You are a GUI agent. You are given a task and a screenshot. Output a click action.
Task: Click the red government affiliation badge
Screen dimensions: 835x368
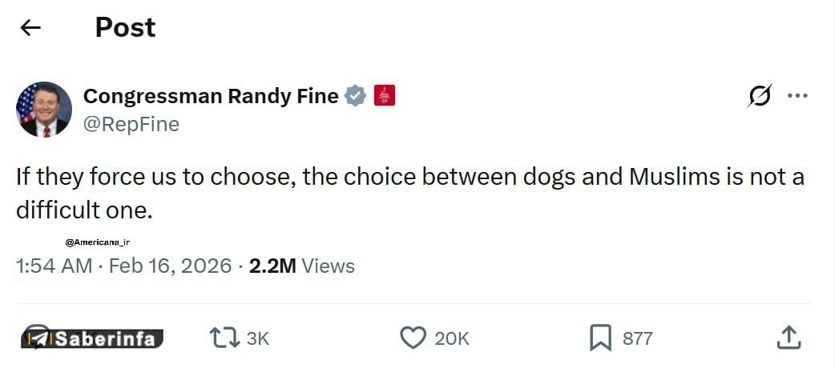(384, 96)
